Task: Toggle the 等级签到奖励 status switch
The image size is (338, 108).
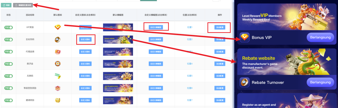Action: pos(9,88)
